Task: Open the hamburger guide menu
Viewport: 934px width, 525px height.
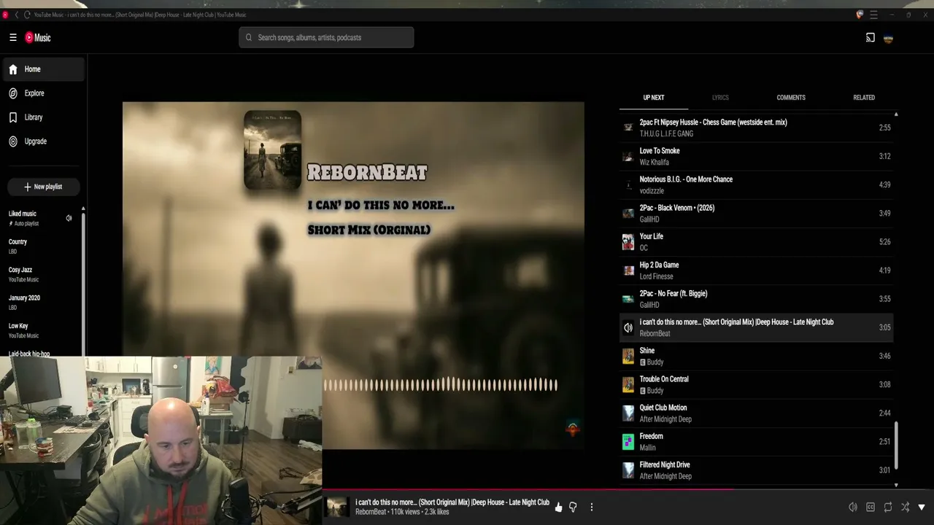Action: [x=13, y=37]
